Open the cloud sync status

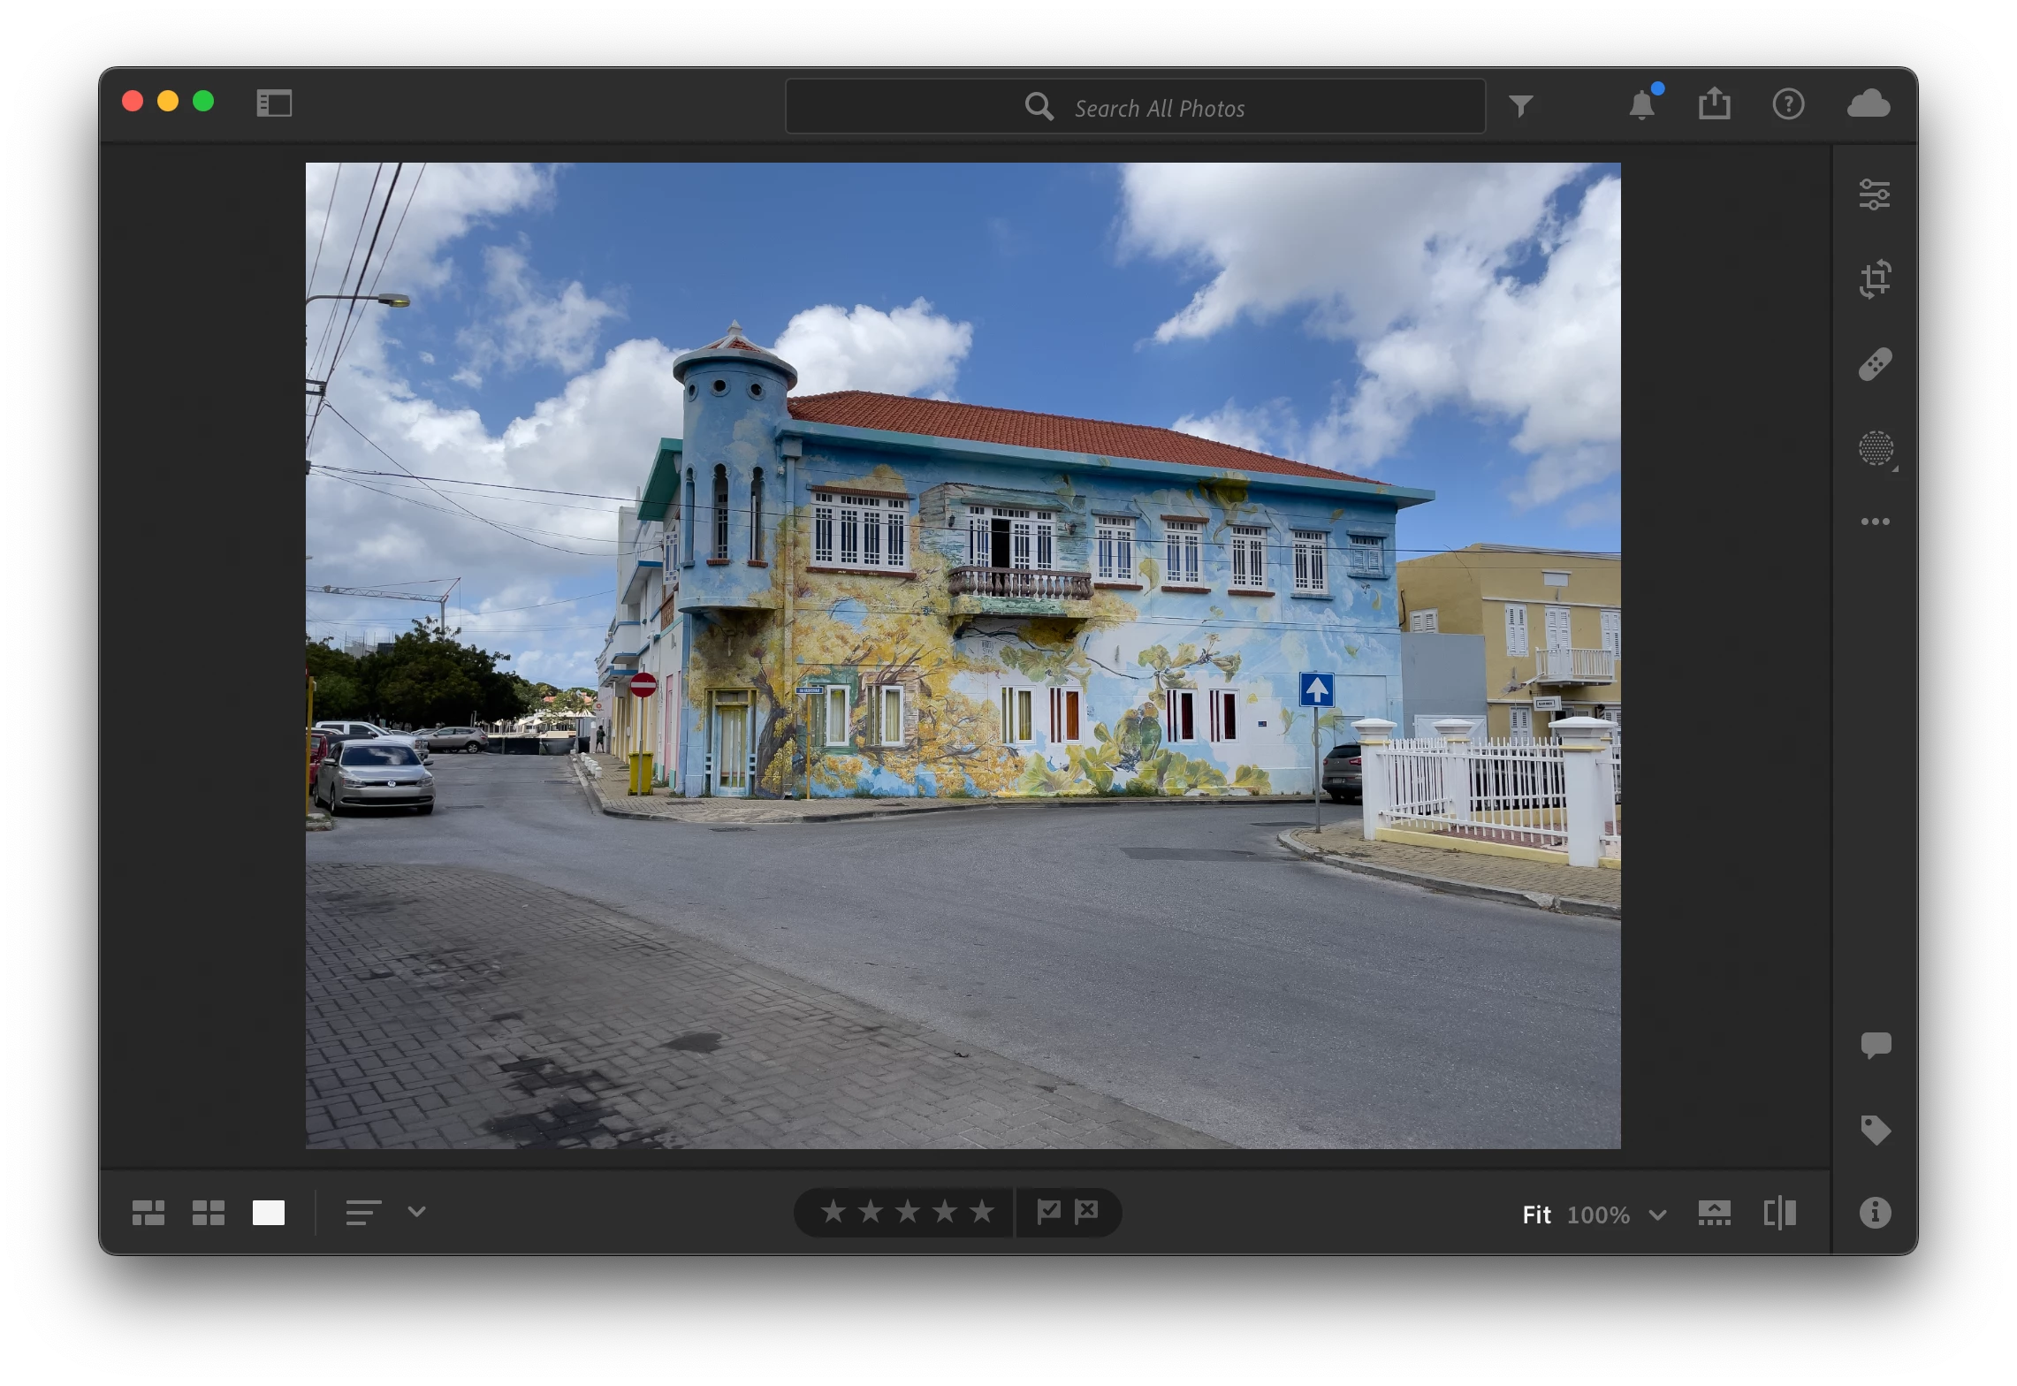coord(1869,104)
